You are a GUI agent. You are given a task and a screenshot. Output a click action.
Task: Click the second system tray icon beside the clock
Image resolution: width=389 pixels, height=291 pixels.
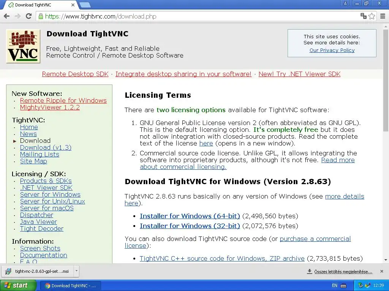368,286
